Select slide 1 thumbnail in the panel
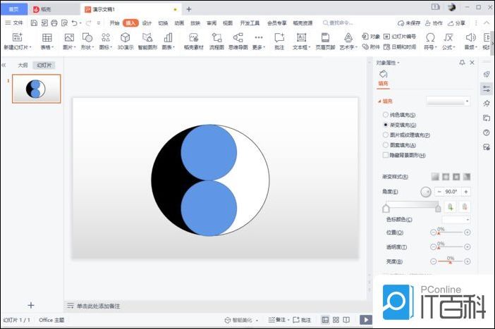The height and width of the screenshot is (329, 495). [x=36, y=89]
